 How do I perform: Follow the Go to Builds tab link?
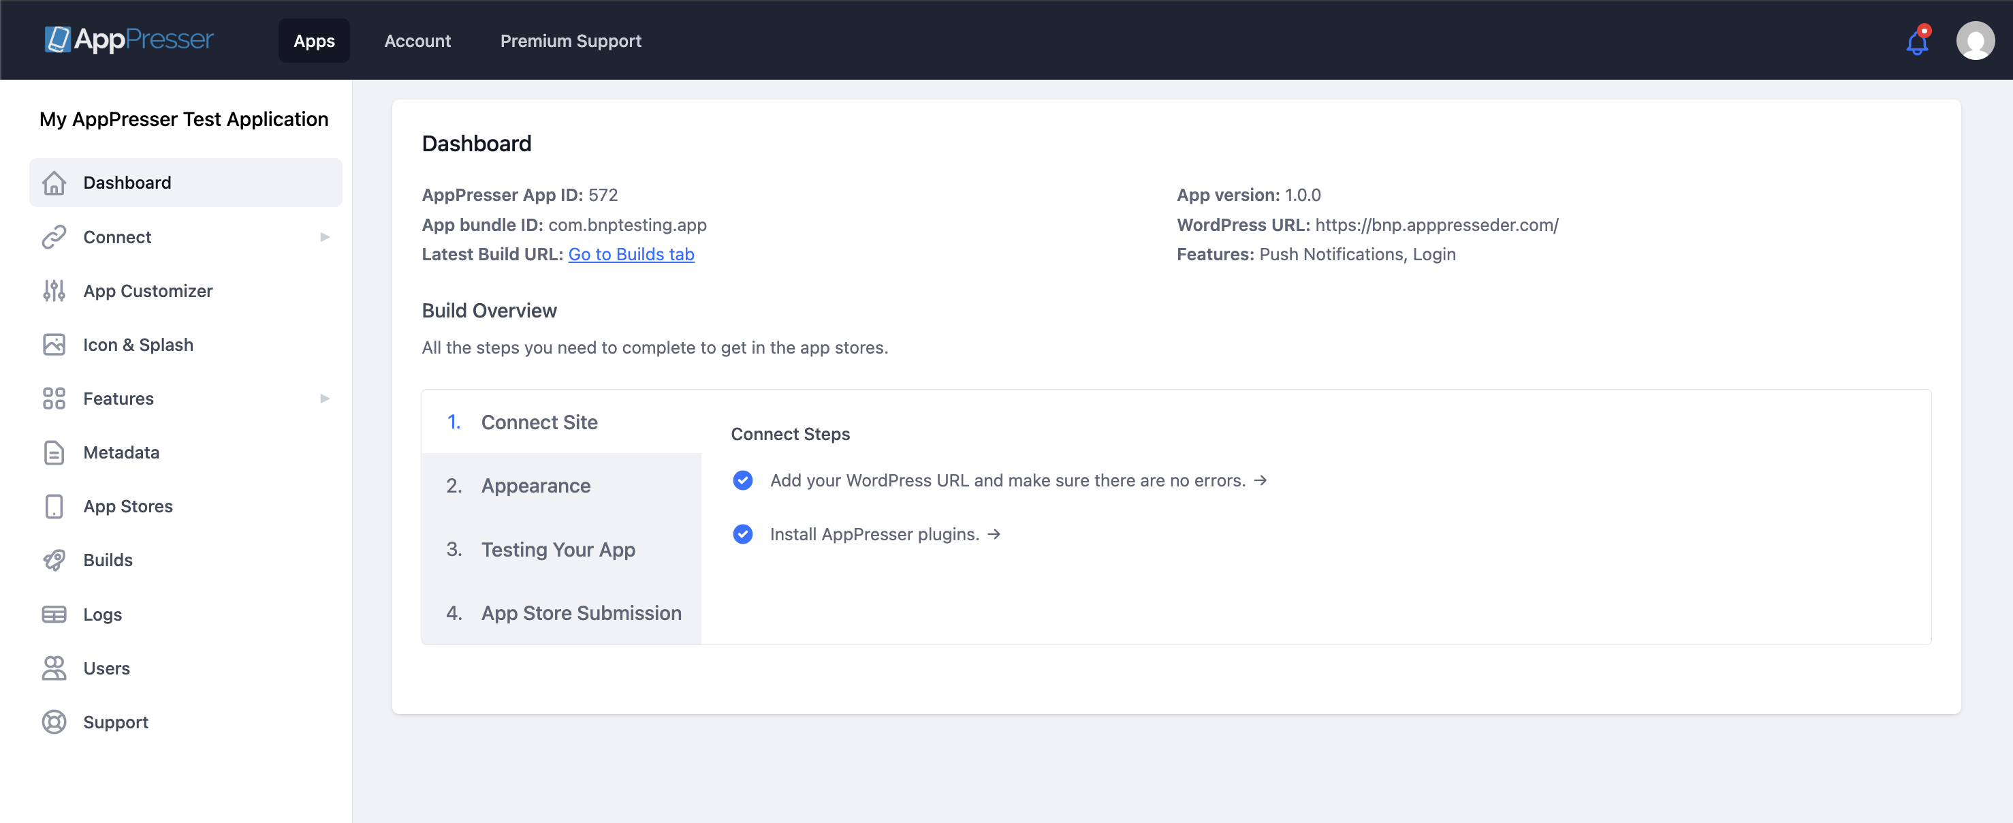pos(631,254)
